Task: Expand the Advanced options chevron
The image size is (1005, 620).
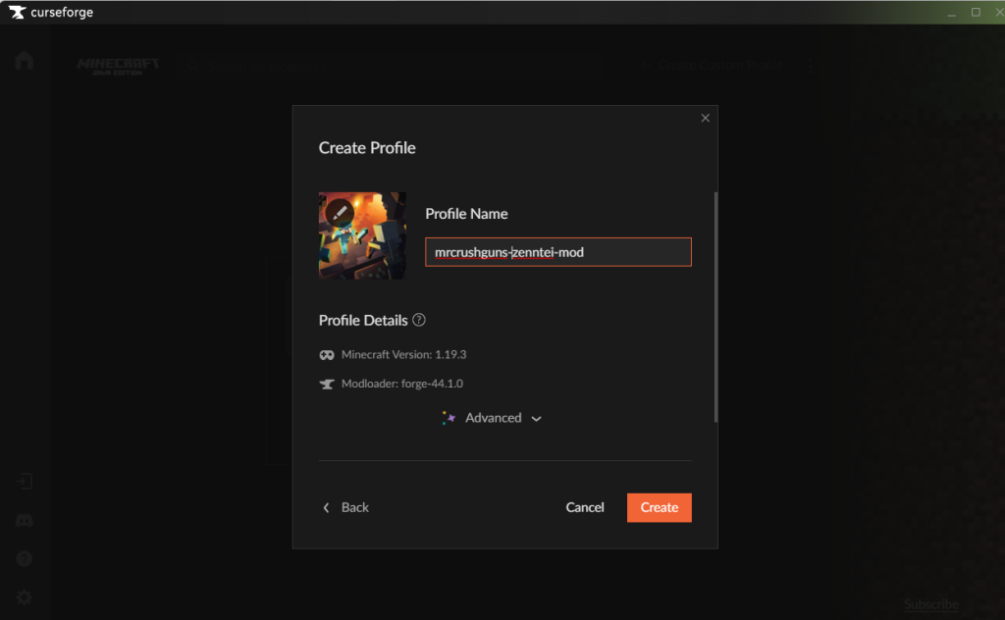Action: [x=537, y=419]
